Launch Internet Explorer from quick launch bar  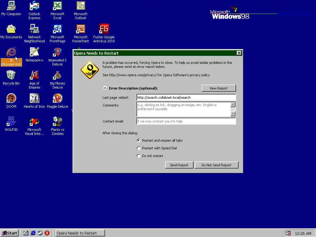click(x=33, y=233)
